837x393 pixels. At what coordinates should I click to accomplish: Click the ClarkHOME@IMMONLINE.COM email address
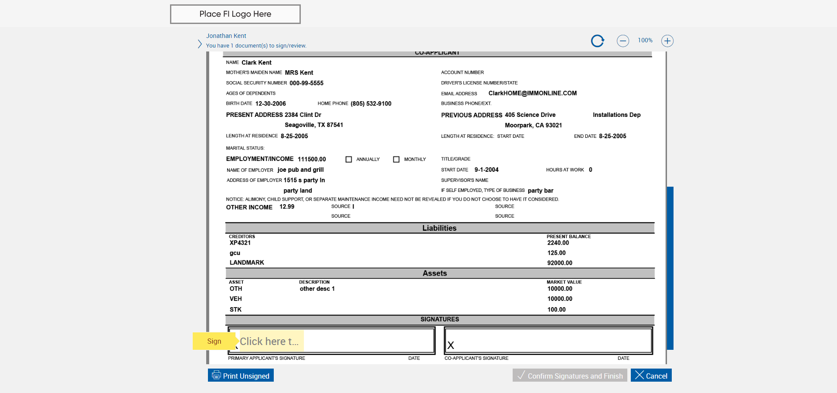pyautogui.click(x=532, y=93)
